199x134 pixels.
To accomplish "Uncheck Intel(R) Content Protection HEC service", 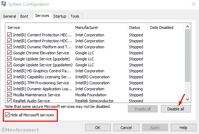I will click(x=10, y=35).
